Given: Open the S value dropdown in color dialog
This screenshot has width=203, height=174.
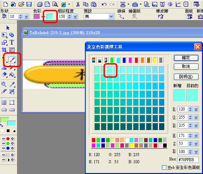Looking at the screenshot, I should 196,144.
